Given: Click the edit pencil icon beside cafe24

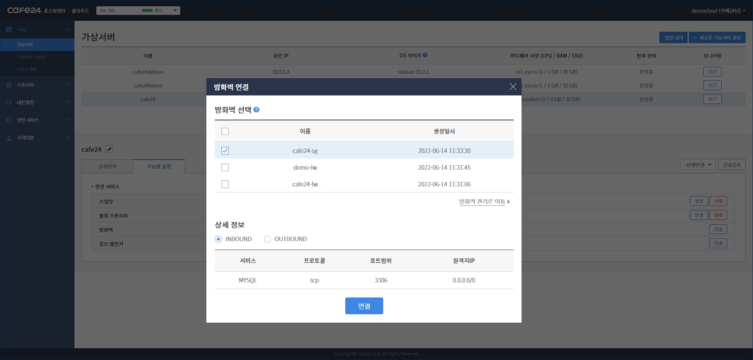Looking at the screenshot, I should 109,149.
